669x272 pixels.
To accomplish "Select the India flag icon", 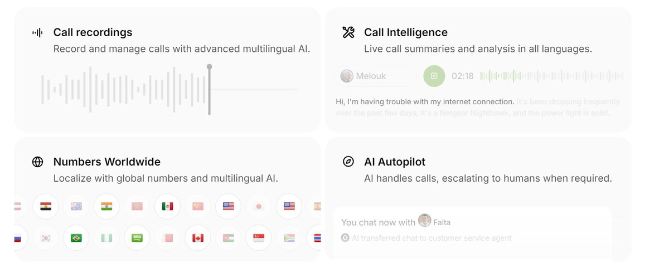I will pyautogui.click(x=106, y=207).
